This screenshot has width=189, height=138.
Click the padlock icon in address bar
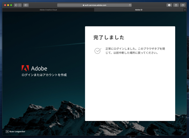coord(83,5)
